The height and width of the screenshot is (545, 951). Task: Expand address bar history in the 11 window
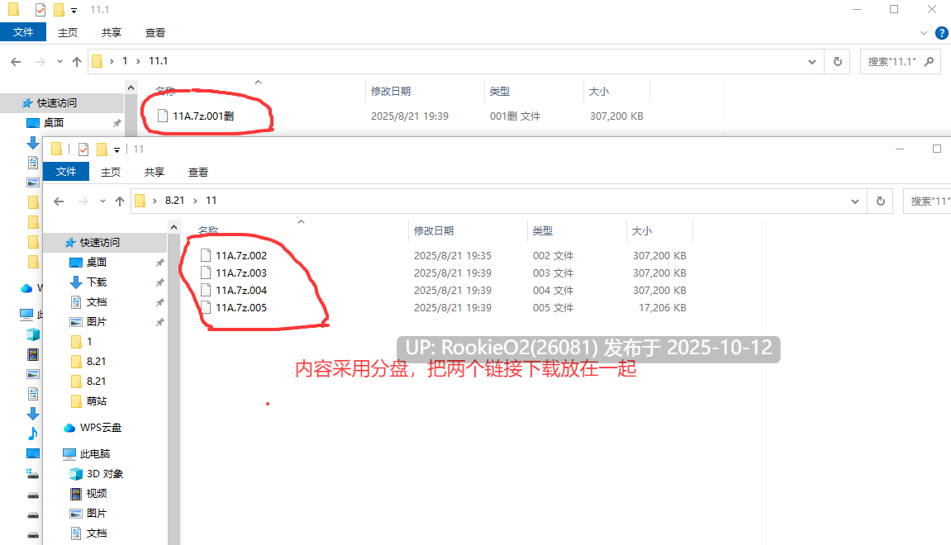pos(855,201)
